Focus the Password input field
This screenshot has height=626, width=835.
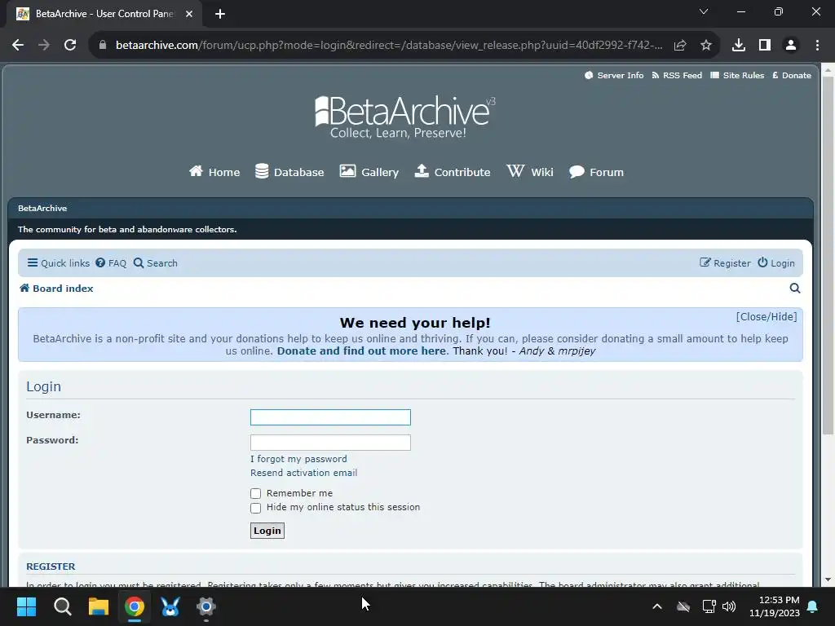331,443
